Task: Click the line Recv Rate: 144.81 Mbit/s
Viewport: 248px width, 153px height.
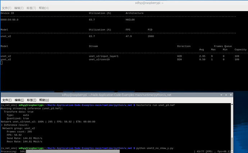Action: (24, 142)
